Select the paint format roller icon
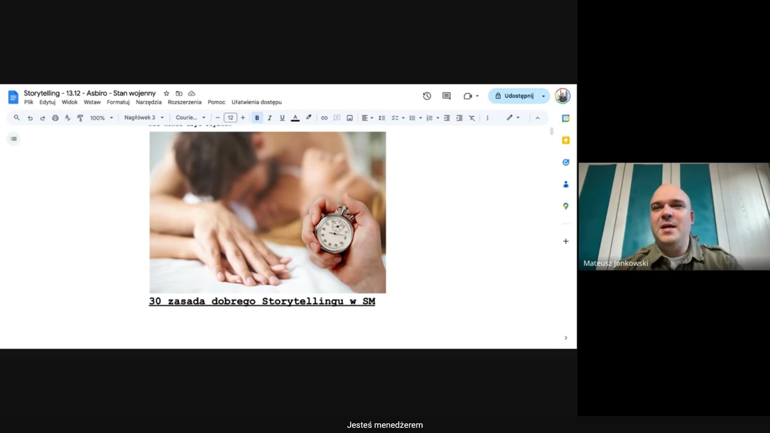 pos(80,118)
